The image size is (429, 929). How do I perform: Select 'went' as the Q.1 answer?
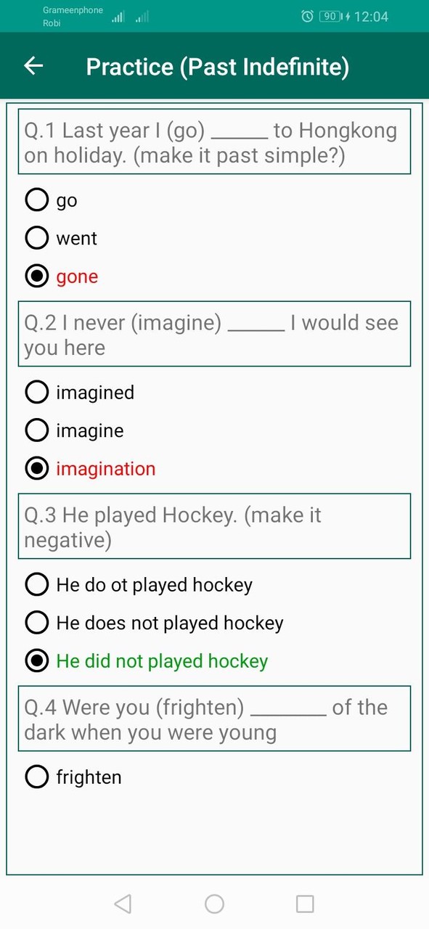pyautogui.click(x=36, y=237)
